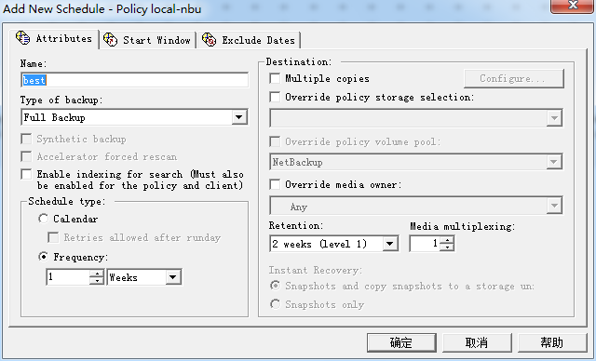The width and height of the screenshot is (596, 361).
Task: Toggle Override policy volume pool checkbox
Action: [x=275, y=141]
